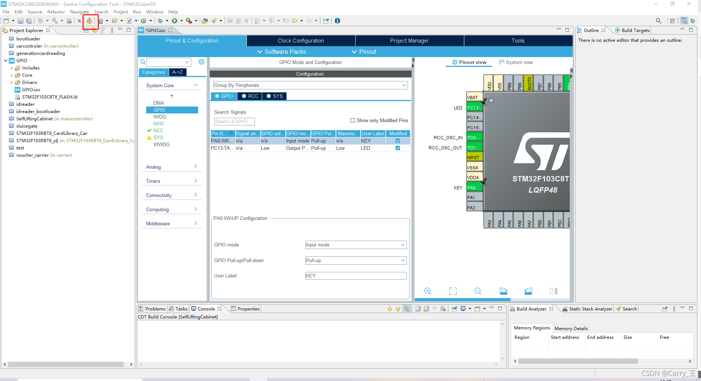Click the PC13 pin on the chip

click(474, 108)
